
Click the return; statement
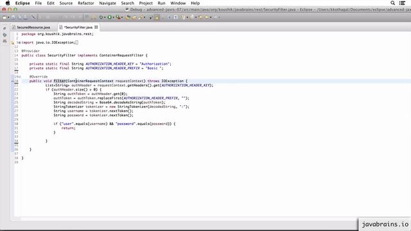(69, 128)
